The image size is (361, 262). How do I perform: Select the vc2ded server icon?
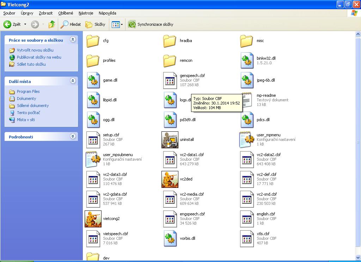pyautogui.click(x=170, y=179)
